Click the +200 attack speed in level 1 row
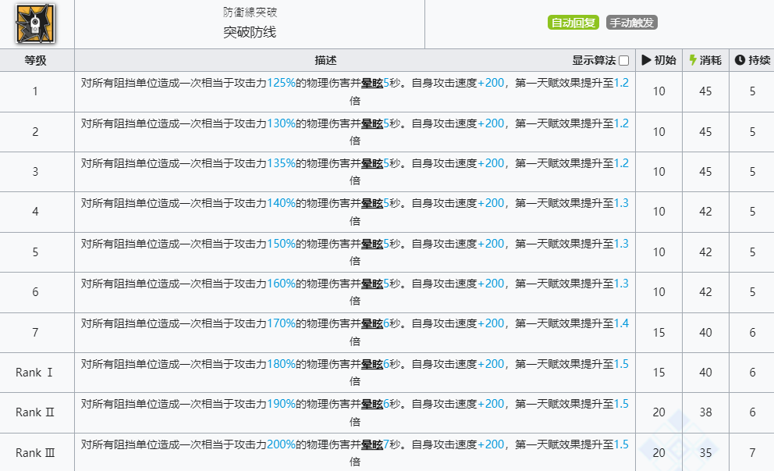This screenshot has height=471, width=774. (491, 83)
